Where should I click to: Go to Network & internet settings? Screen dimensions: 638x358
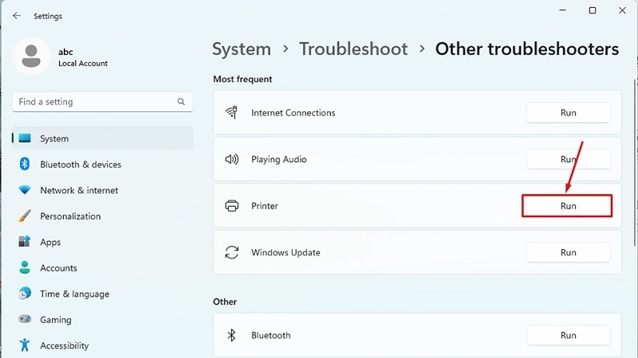tap(103, 190)
